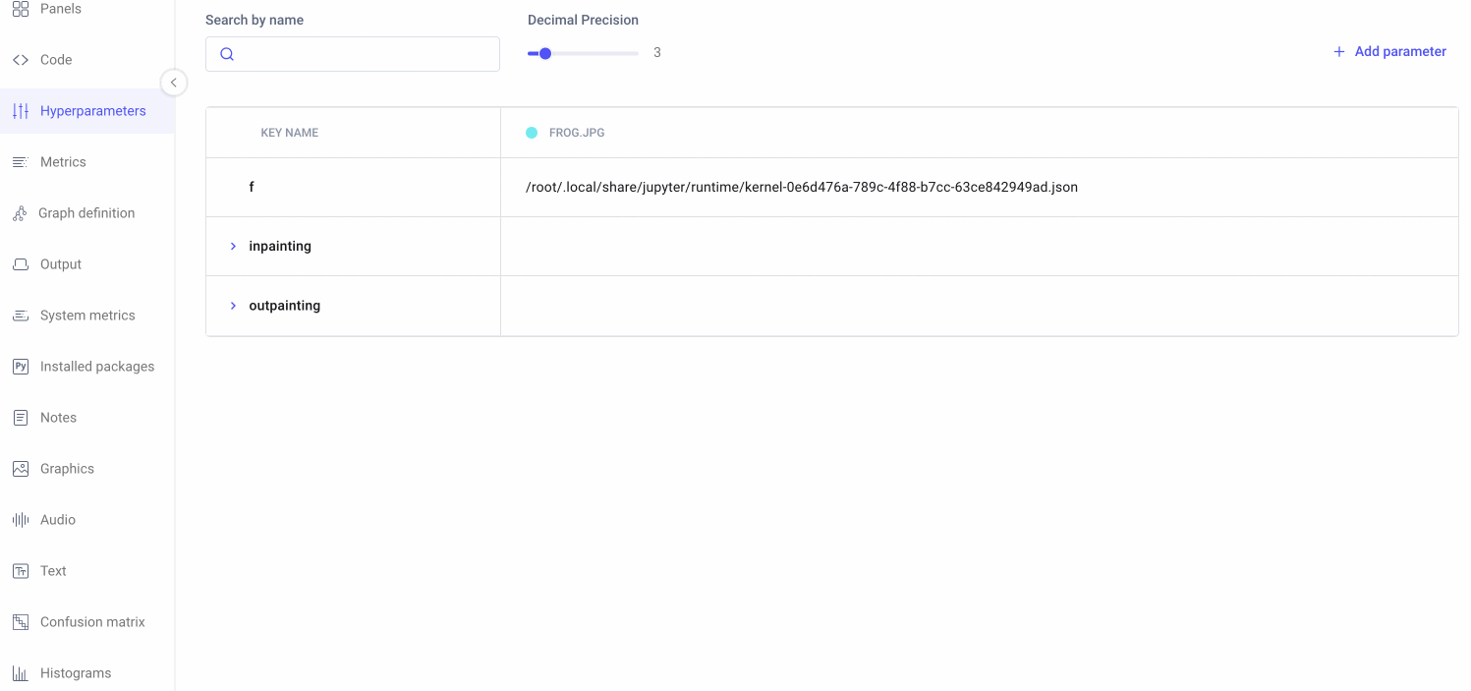The height and width of the screenshot is (691, 1471).
Task: Click the Histograms bar chart icon
Action: coord(20,673)
